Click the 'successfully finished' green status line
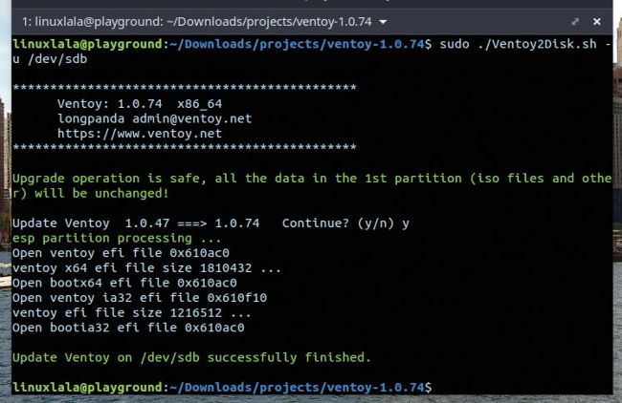 pos(191,357)
